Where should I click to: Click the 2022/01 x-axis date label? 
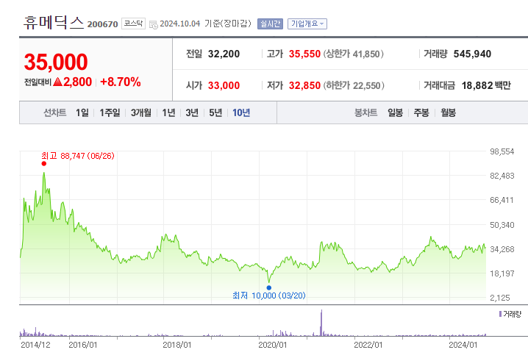[368, 345]
